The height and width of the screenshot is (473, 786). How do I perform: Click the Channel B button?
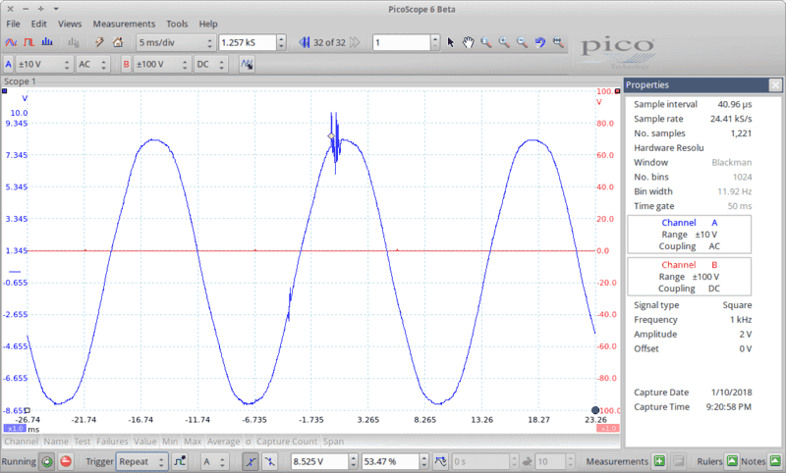point(126,65)
